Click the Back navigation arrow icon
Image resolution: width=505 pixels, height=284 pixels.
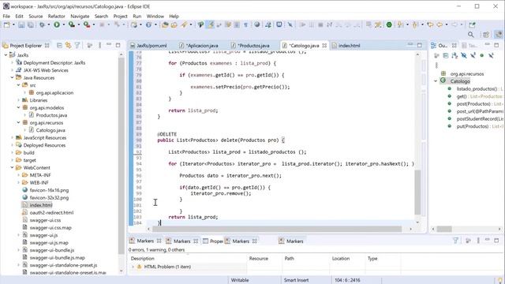pyautogui.click(x=440, y=24)
